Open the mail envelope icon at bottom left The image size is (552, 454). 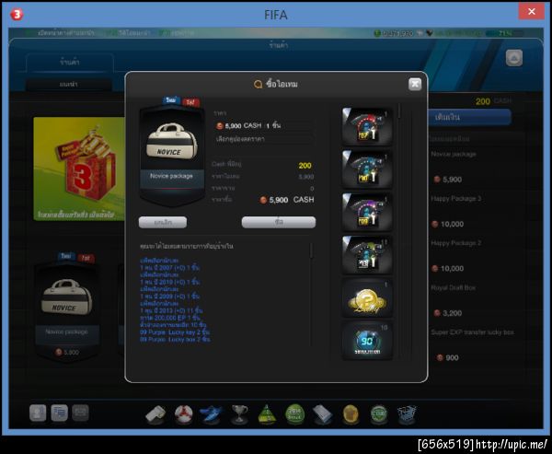[80, 413]
